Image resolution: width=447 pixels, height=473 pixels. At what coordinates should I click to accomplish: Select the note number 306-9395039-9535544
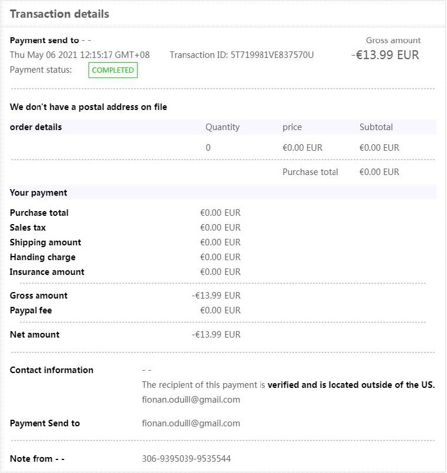[x=186, y=459]
